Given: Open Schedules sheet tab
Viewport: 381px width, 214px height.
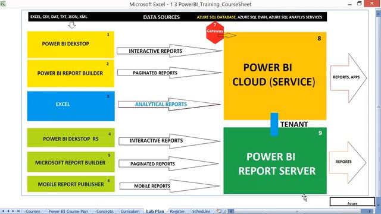Looking at the screenshot, I should tap(201, 212).
